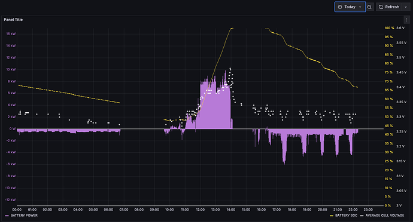
Task: Click the 0 % SOC axis label
Action: pos(388,205)
